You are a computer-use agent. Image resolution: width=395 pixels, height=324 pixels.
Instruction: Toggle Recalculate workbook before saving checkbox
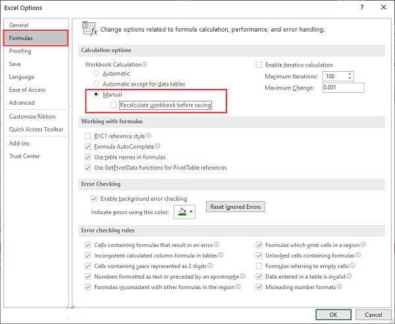pyautogui.click(x=114, y=105)
